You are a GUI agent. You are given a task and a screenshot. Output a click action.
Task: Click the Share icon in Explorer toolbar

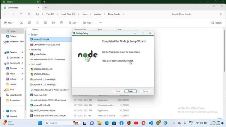tap(53, 23)
